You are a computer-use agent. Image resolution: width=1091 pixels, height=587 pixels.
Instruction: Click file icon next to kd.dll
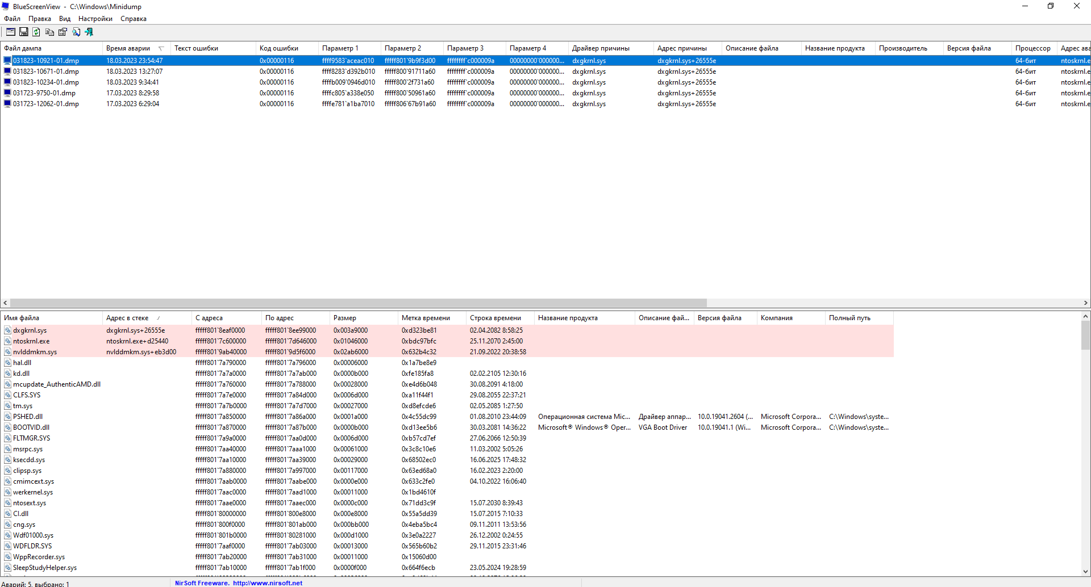tap(7, 374)
